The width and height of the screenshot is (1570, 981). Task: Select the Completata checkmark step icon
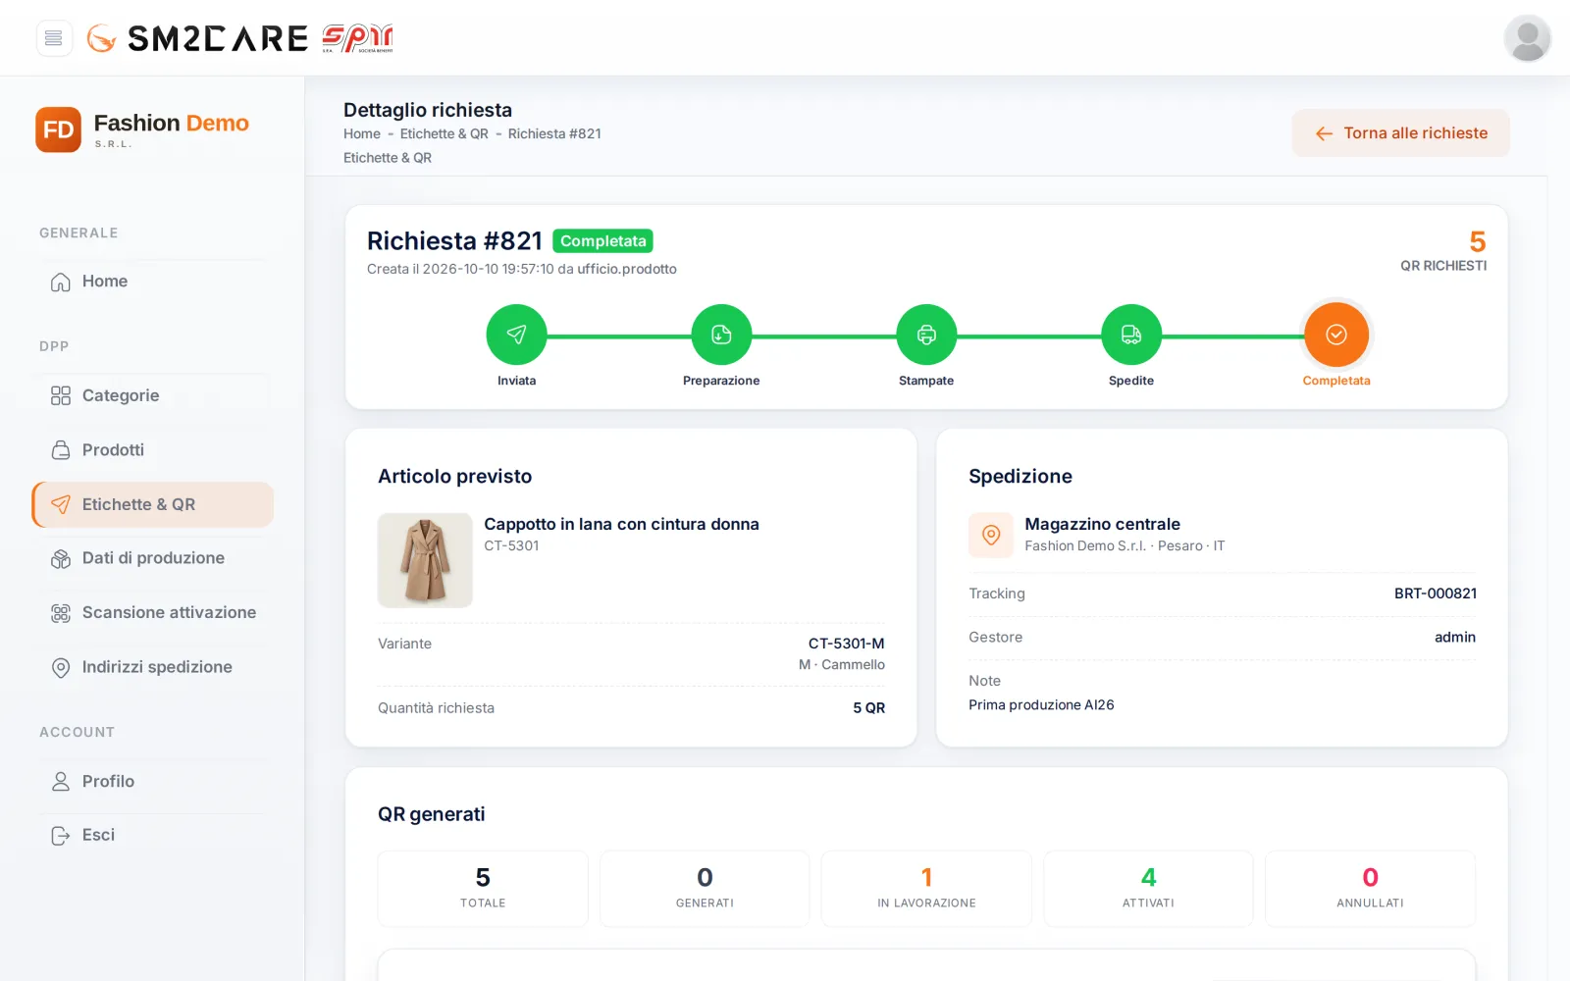[x=1336, y=335]
